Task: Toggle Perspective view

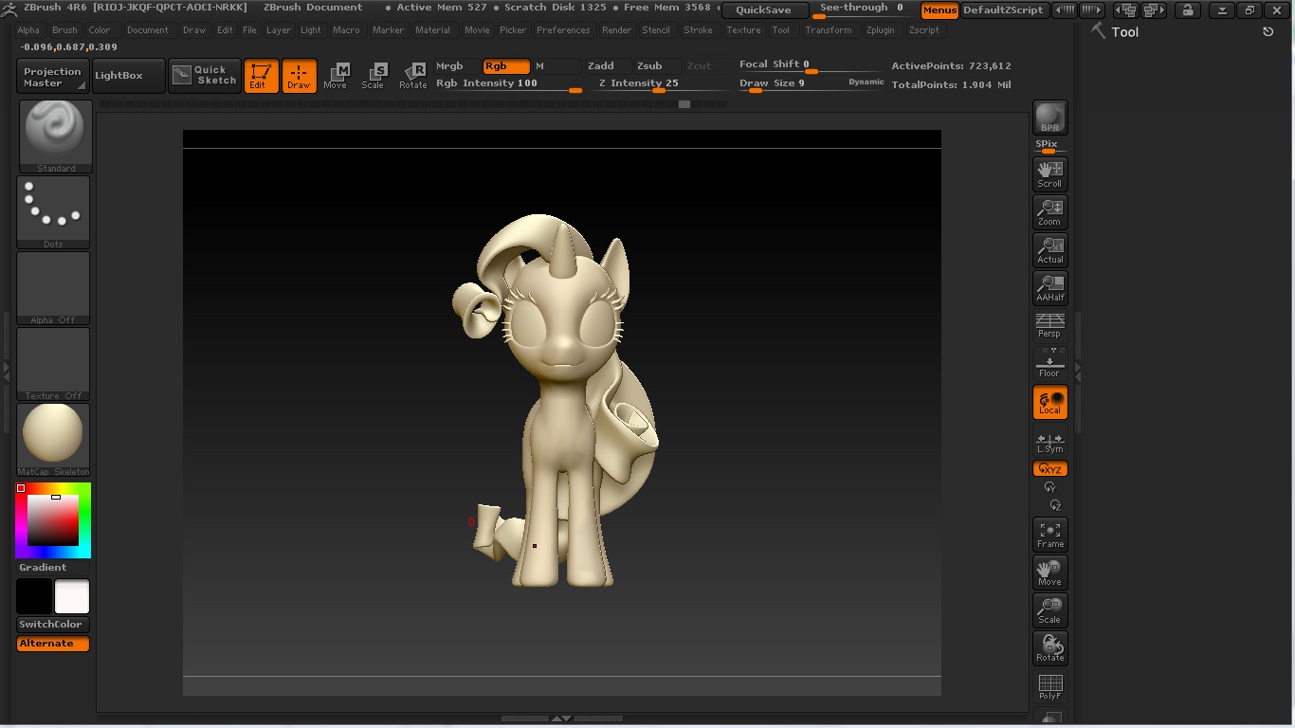Action: click(1049, 325)
